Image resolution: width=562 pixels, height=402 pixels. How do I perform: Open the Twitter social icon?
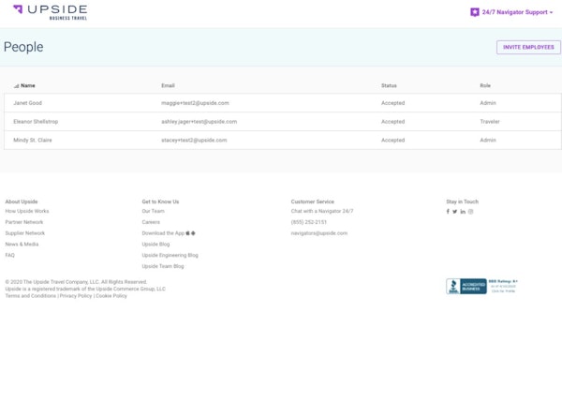tap(455, 212)
